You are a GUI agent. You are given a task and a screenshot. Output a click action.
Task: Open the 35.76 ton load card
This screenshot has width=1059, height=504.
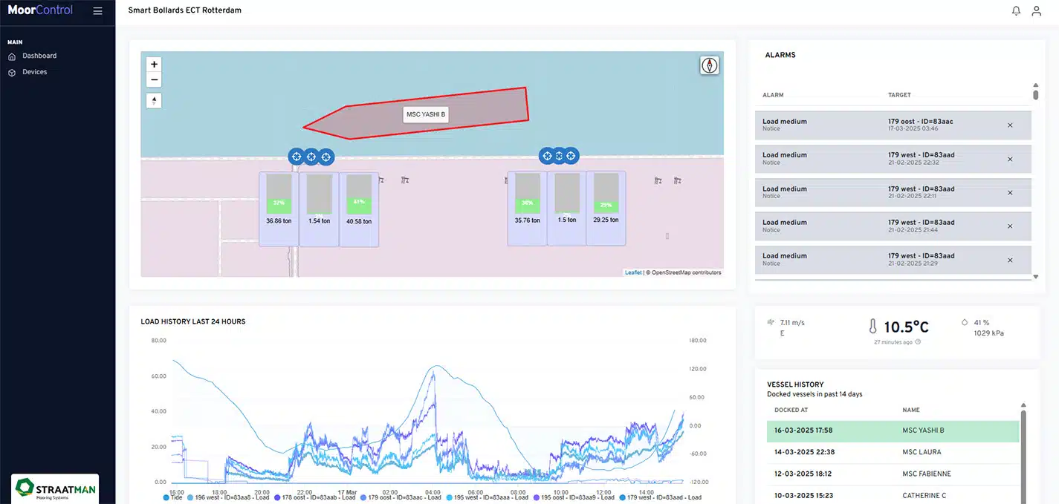527,209
